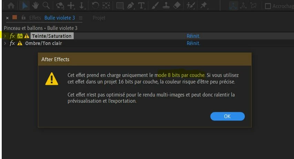Select the Brush tool
294x159 pixels.
point(155,5)
